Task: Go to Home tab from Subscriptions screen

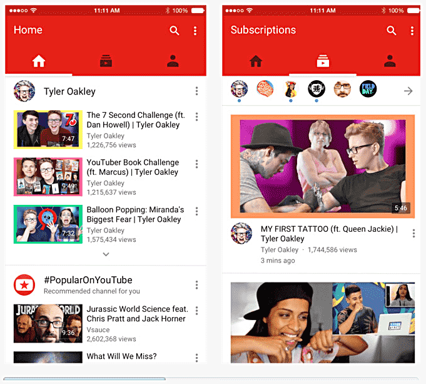Action: coord(256,61)
